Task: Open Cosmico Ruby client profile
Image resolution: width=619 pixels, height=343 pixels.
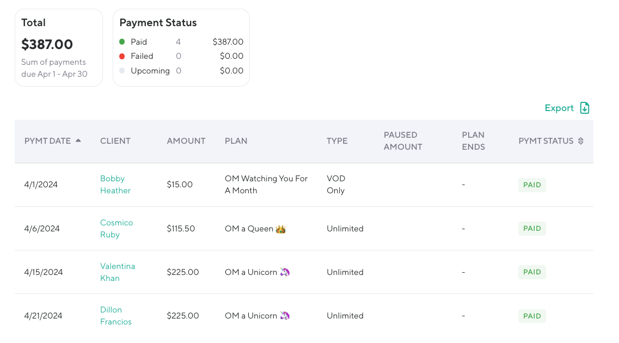Action: click(x=116, y=229)
